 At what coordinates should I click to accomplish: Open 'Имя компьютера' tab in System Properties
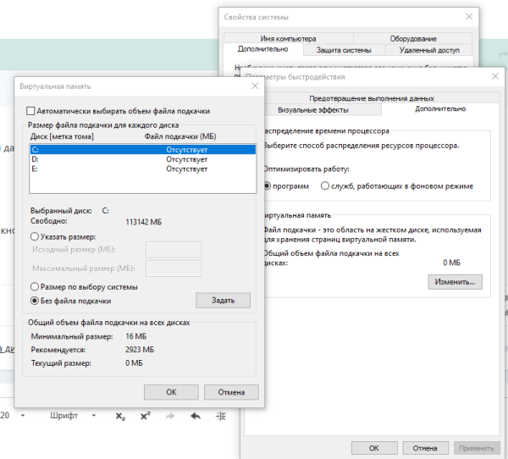coord(288,39)
